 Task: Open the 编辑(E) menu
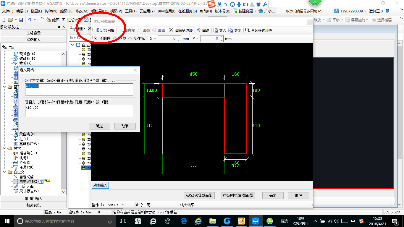22,11
